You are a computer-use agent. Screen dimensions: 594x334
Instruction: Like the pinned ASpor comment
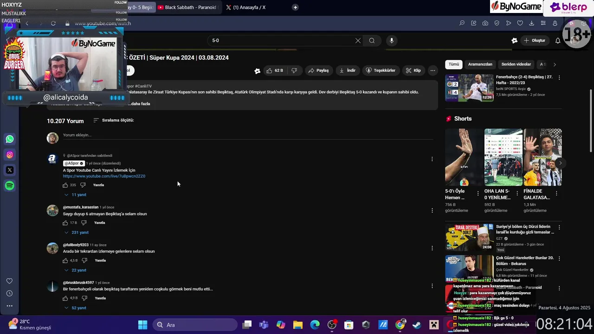pos(65,185)
